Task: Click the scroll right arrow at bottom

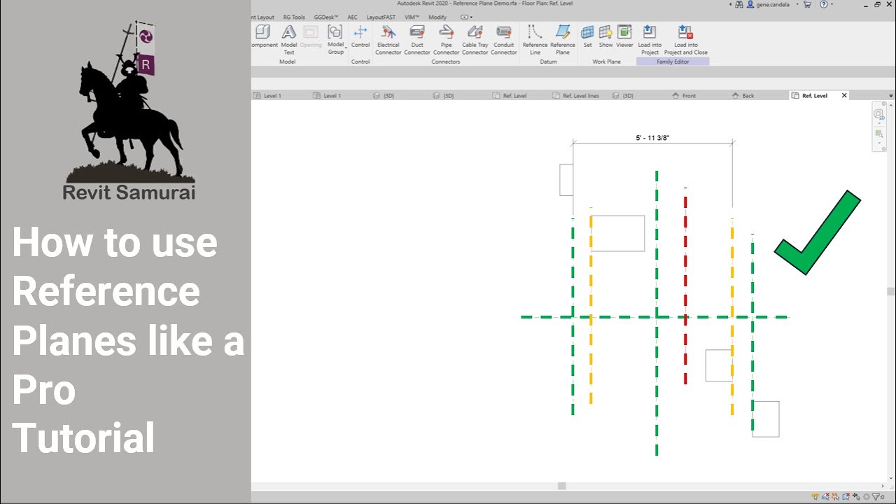Action: 883,486
